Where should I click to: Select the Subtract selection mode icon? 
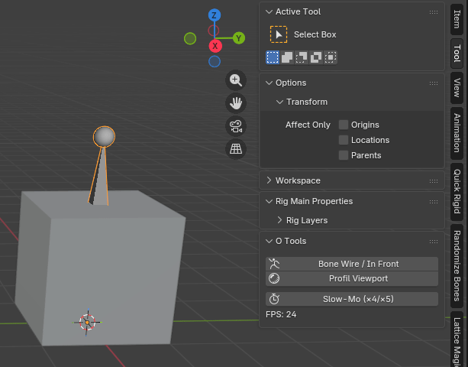[302, 57]
